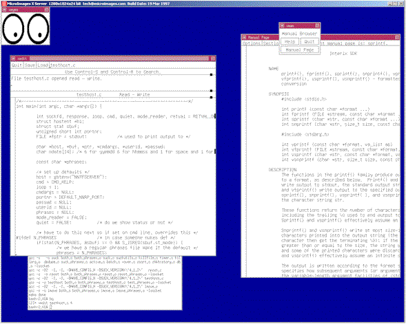Click the line 'passwd = NULL;' in xedit

[54, 202]
